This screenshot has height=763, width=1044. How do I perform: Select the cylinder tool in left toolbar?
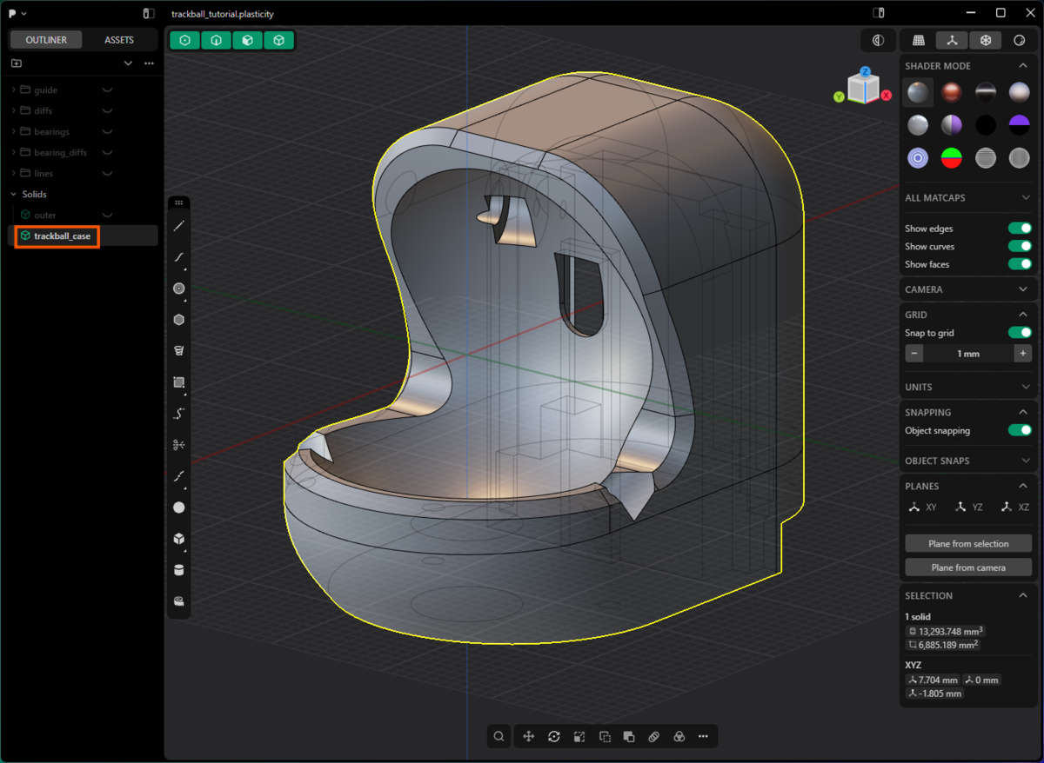pyautogui.click(x=179, y=570)
